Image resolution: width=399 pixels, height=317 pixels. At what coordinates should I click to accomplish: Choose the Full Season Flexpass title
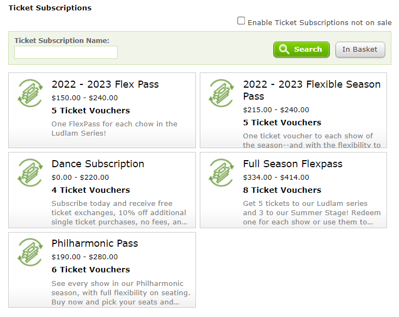tap(292, 164)
